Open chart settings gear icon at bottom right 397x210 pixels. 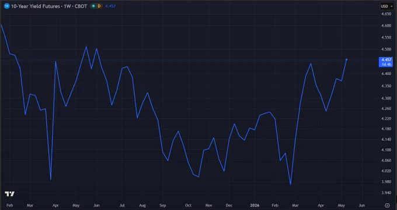(387, 205)
